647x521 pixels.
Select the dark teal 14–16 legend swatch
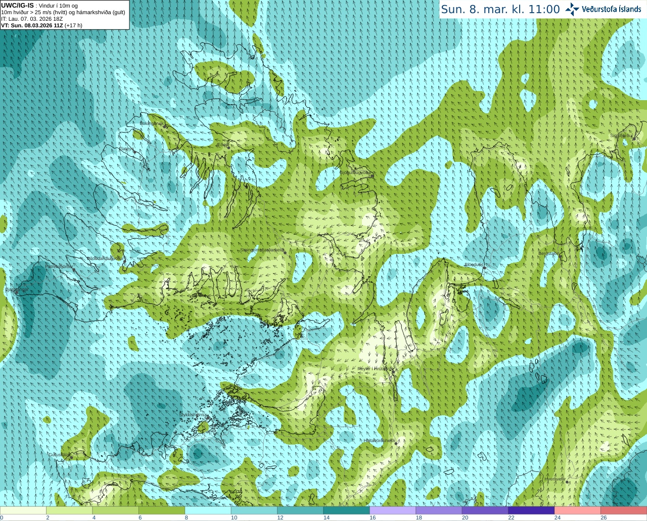pyautogui.click(x=347, y=510)
